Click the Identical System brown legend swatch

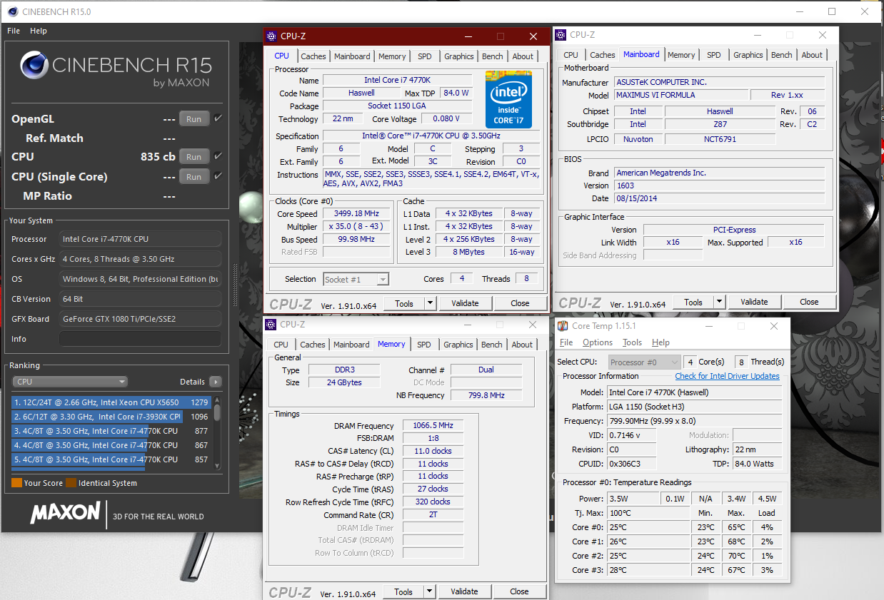[71, 483]
